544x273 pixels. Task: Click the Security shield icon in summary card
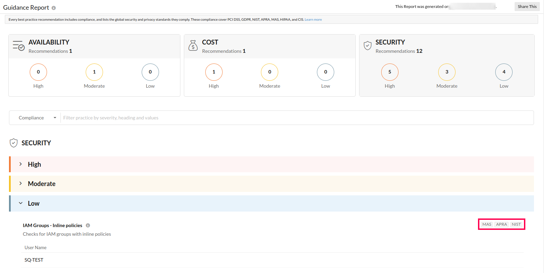[368, 46]
